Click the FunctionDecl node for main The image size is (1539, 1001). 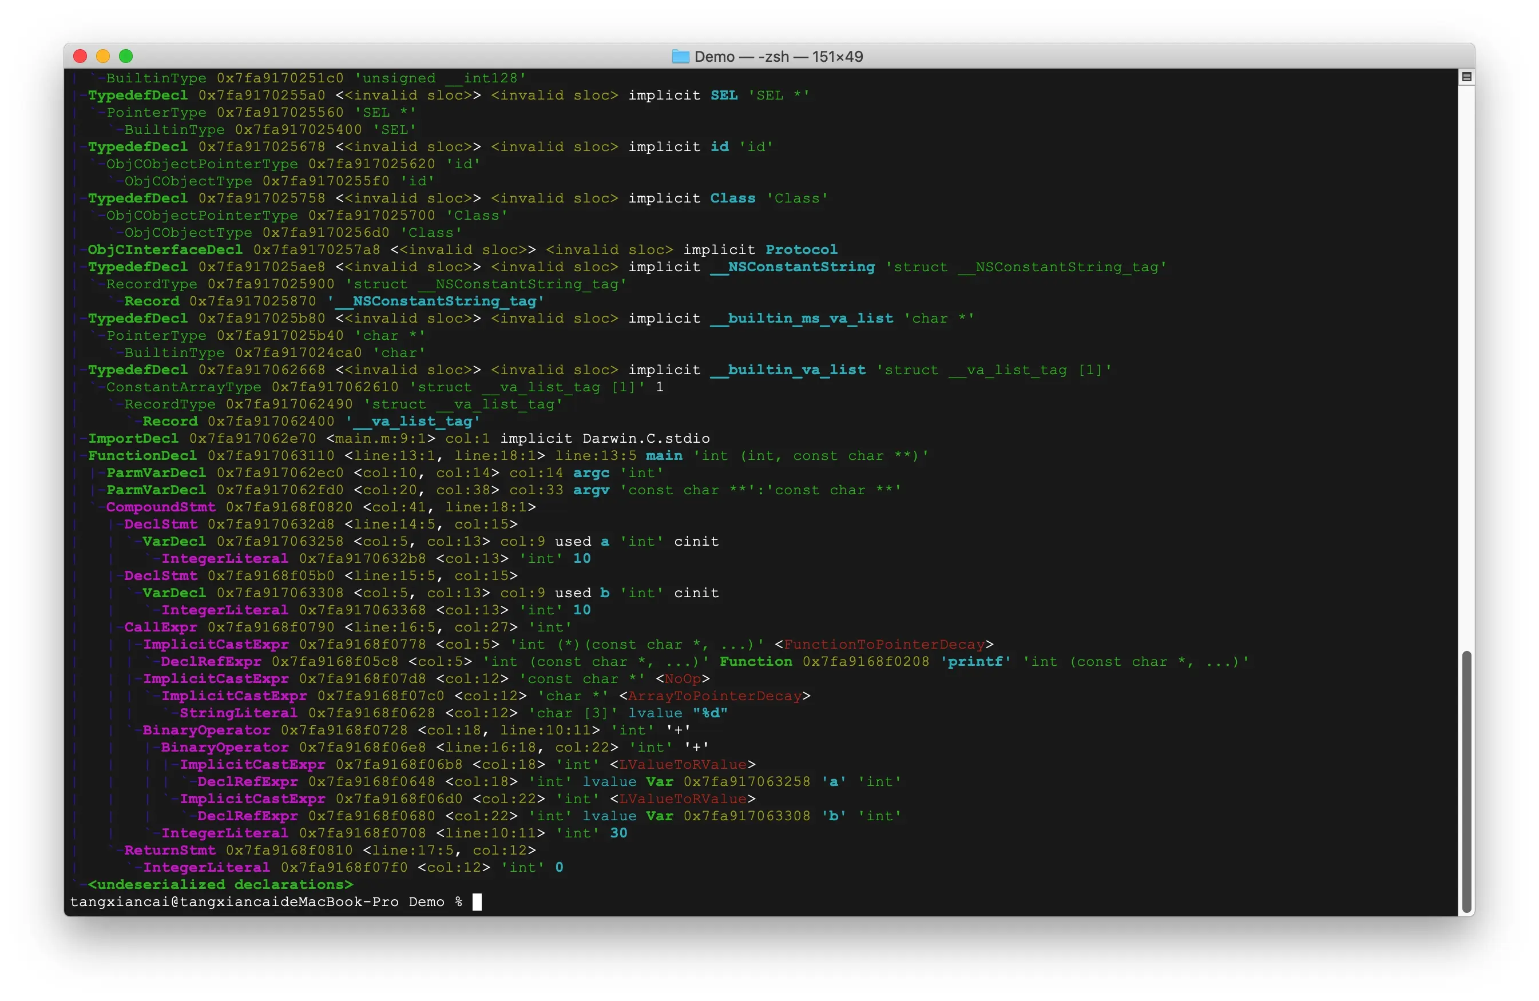tap(142, 455)
